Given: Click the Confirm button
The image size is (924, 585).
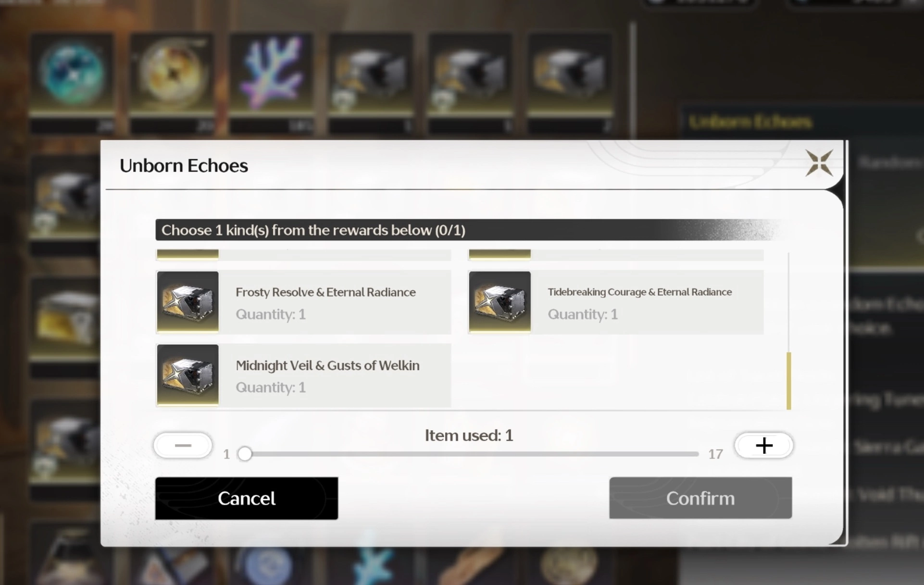Looking at the screenshot, I should pyautogui.click(x=700, y=498).
